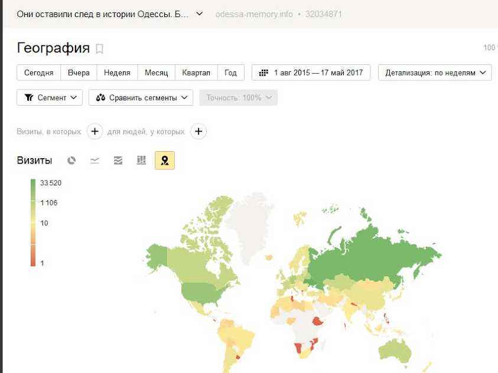The width and height of the screenshot is (498, 373).
Task: Click legend value 33 520
Action: tap(51, 183)
